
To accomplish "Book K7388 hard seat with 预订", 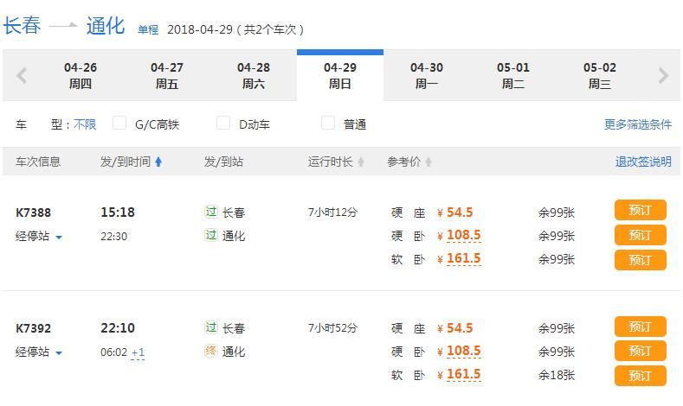I will click(640, 211).
